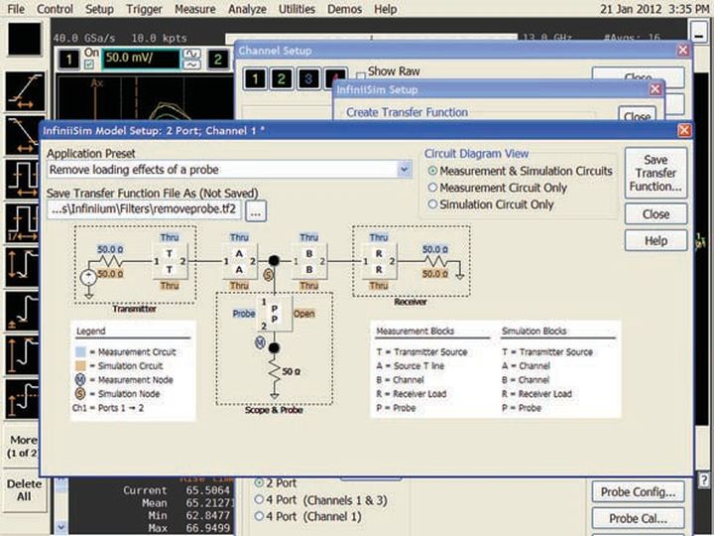Image resolution: width=714 pixels, height=536 pixels.
Task: Select channel 3 in Channel Setup window
Action: point(308,78)
